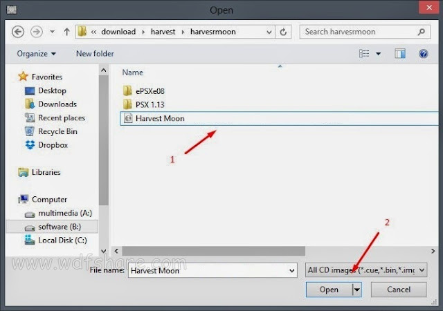Click the Libraries icon
The image size is (443, 311).
(x=23, y=172)
